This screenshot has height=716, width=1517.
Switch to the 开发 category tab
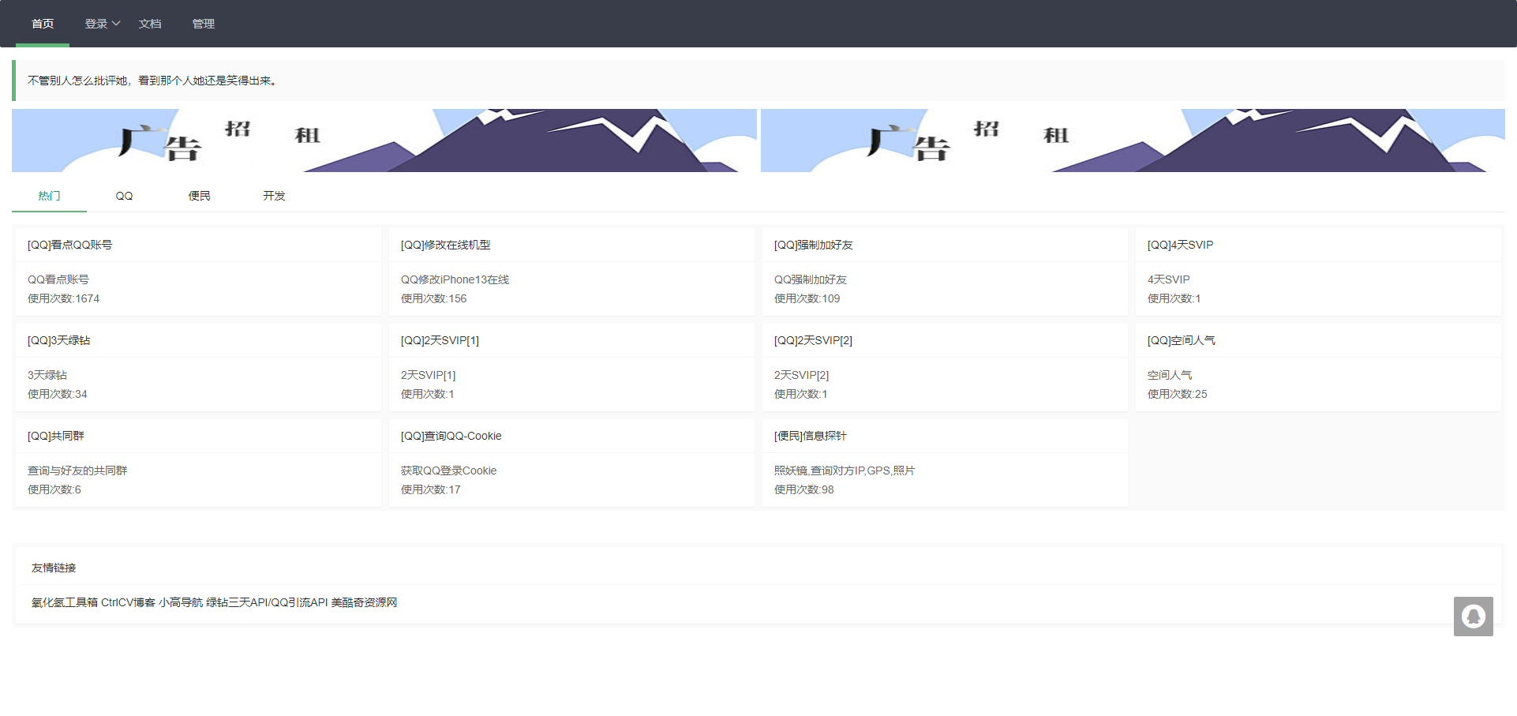click(273, 195)
